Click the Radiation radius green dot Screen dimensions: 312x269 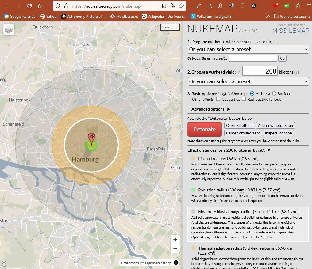(x=193, y=190)
